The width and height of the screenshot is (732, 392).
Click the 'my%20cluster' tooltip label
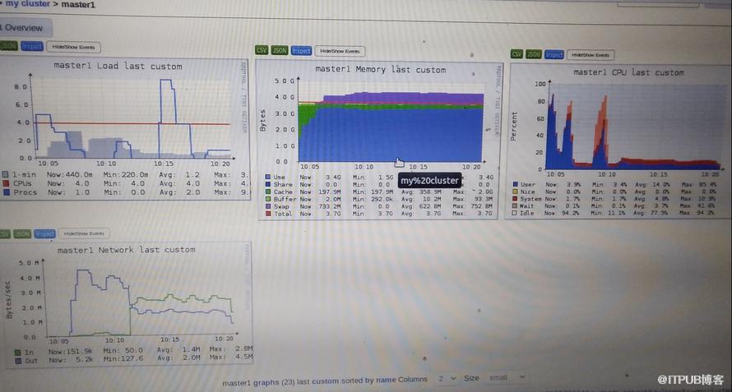429,181
